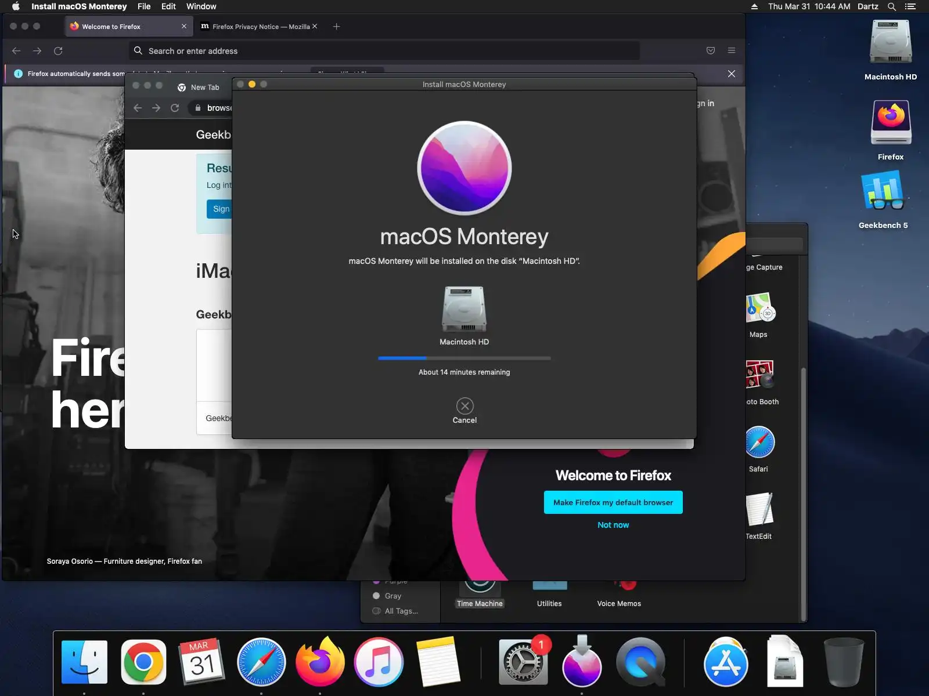Go back in the Firefox window
929x696 pixels.
16,51
